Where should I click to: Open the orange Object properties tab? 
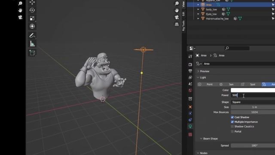coord(190,107)
